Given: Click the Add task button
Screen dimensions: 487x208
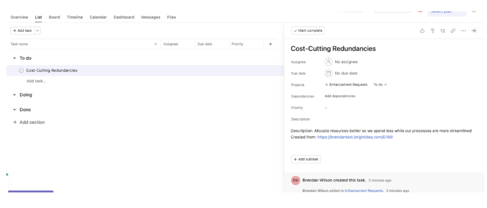Looking at the screenshot, I should [23, 31].
